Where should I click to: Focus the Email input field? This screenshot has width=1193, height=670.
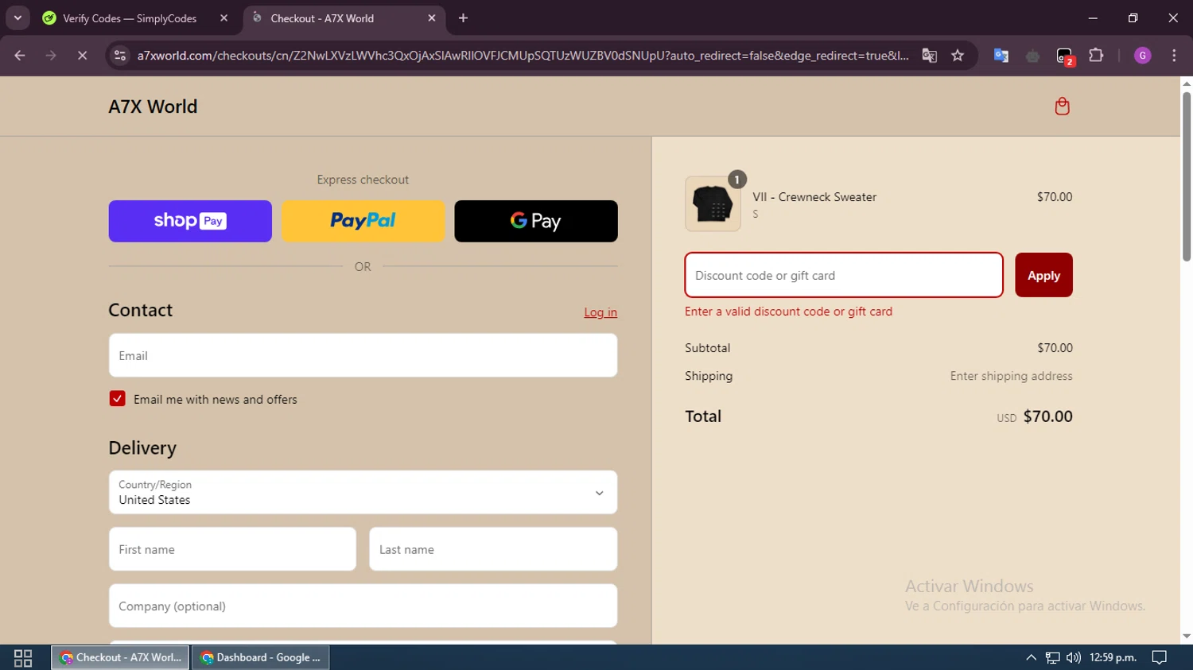point(363,355)
